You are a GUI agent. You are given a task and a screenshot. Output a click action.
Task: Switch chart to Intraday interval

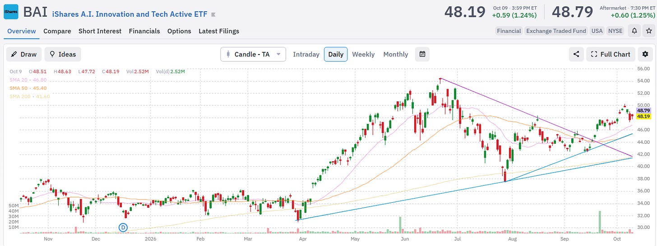pos(306,55)
